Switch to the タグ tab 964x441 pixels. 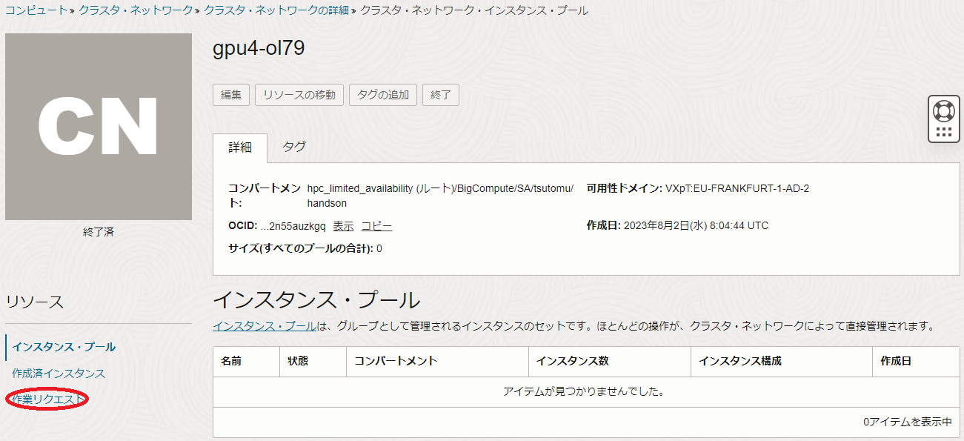pos(294,147)
